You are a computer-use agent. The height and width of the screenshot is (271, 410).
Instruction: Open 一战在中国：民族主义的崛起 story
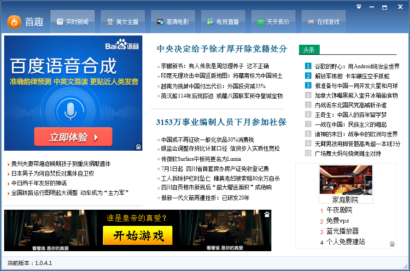tap(351, 124)
